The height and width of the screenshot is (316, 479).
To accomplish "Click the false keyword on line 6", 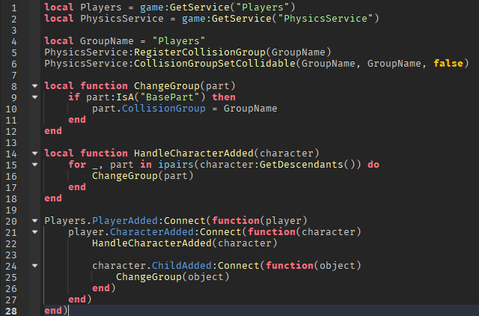I will pyautogui.click(x=448, y=64).
